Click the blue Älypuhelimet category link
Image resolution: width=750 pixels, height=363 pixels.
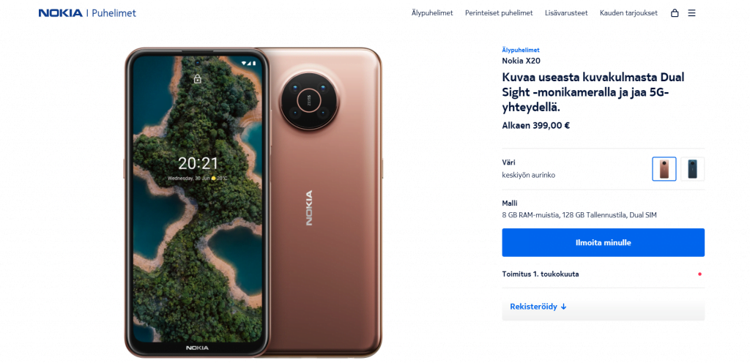pyautogui.click(x=521, y=50)
